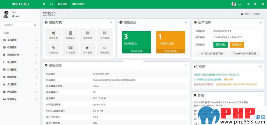Click the nginx/1.15.8 value

(x=99, y=104)
